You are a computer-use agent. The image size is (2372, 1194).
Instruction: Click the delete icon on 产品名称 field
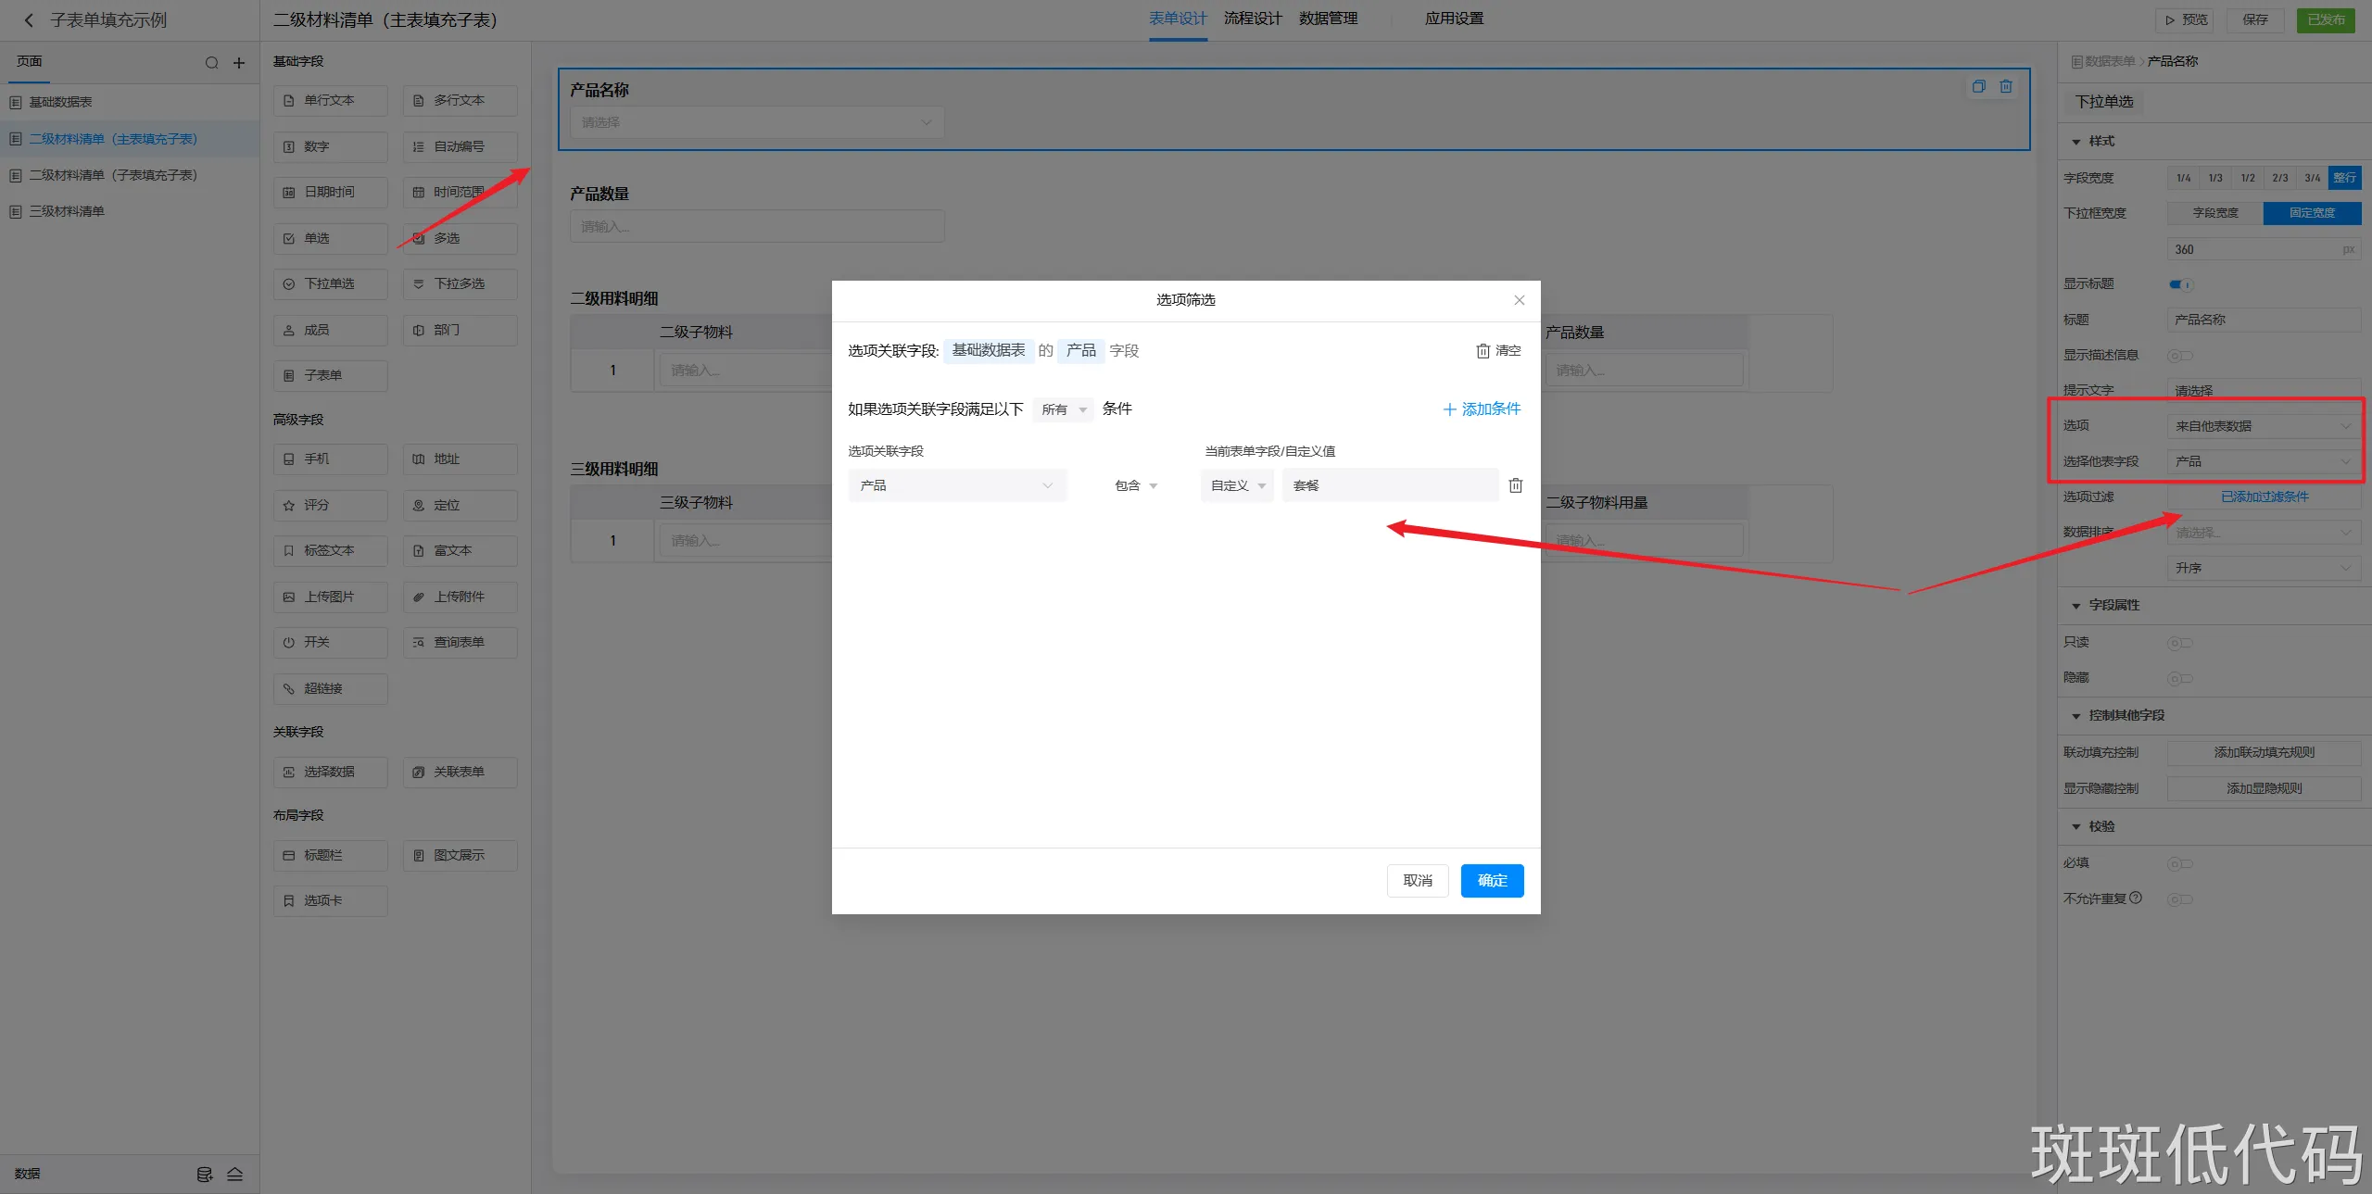point(2006,87)
